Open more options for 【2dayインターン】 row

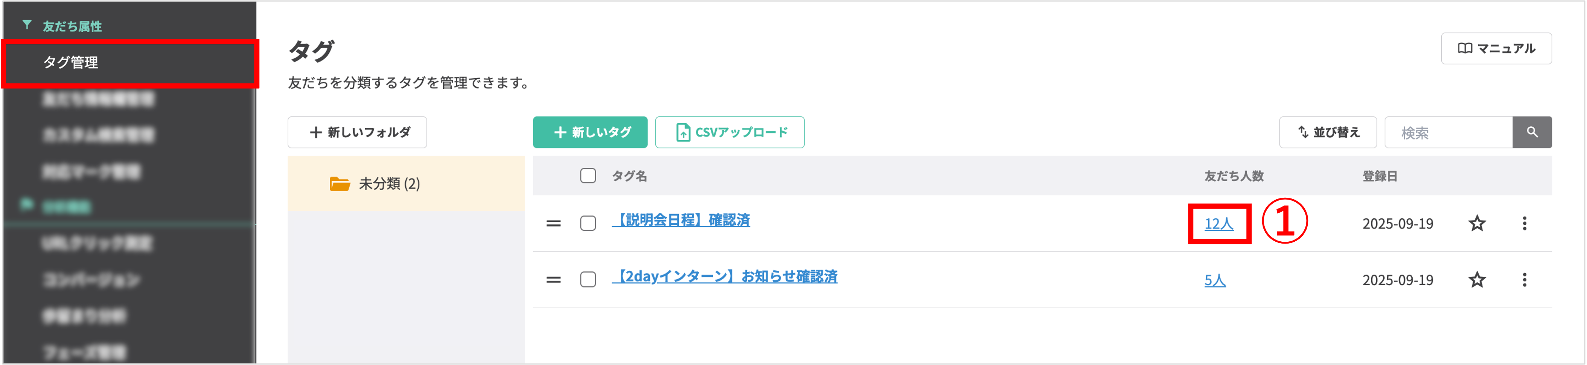pos(1524,280)
